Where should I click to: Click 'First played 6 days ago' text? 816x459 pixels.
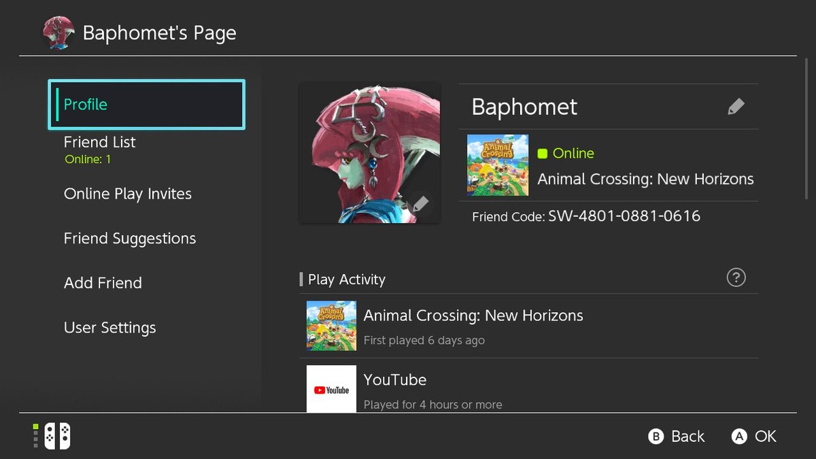point(424,340)
